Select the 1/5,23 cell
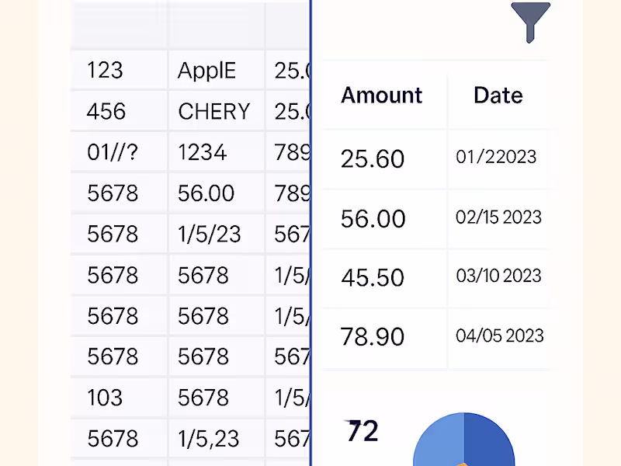Viewport: 621px width, 466px height. click(x=209, y=439)
